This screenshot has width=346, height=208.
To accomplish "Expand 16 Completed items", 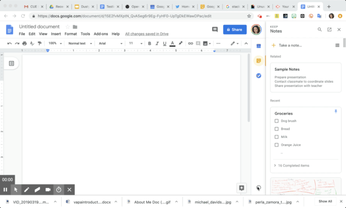I will tap(292, 165).
